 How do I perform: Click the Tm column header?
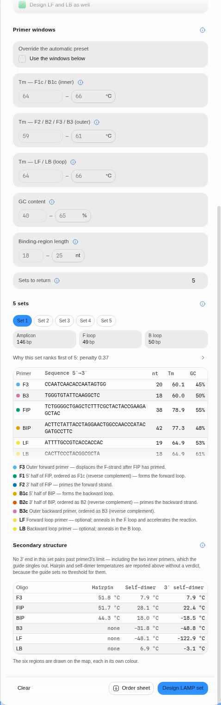pos(171,373)
